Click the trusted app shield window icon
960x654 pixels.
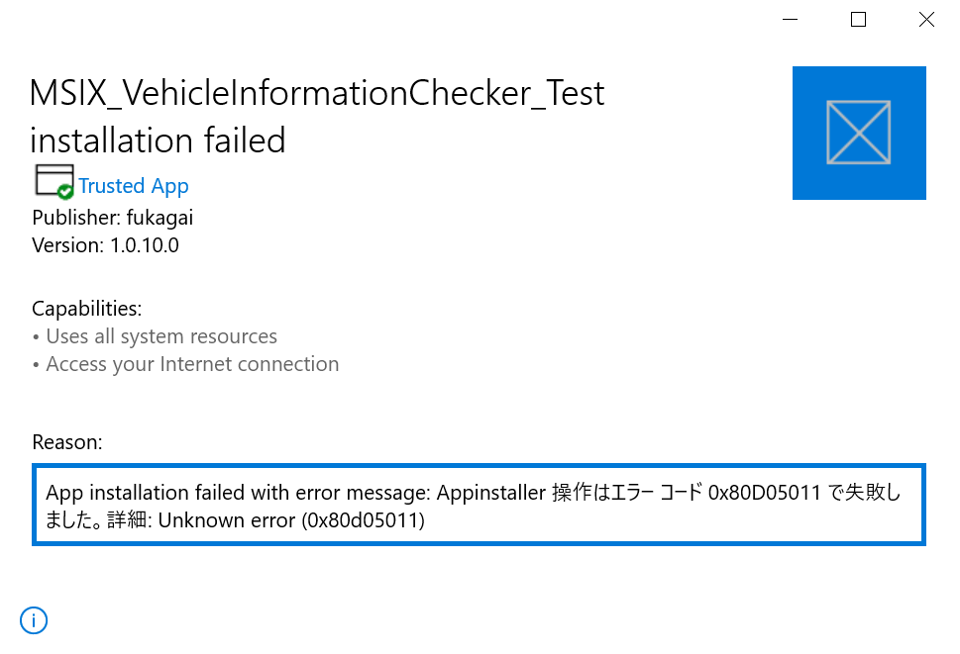click(x=54, y=181)
